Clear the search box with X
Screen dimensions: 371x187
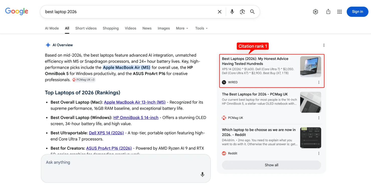click(220, 12)
